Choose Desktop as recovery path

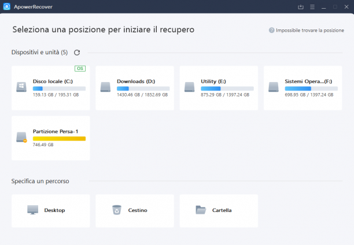tap(51, 211)
